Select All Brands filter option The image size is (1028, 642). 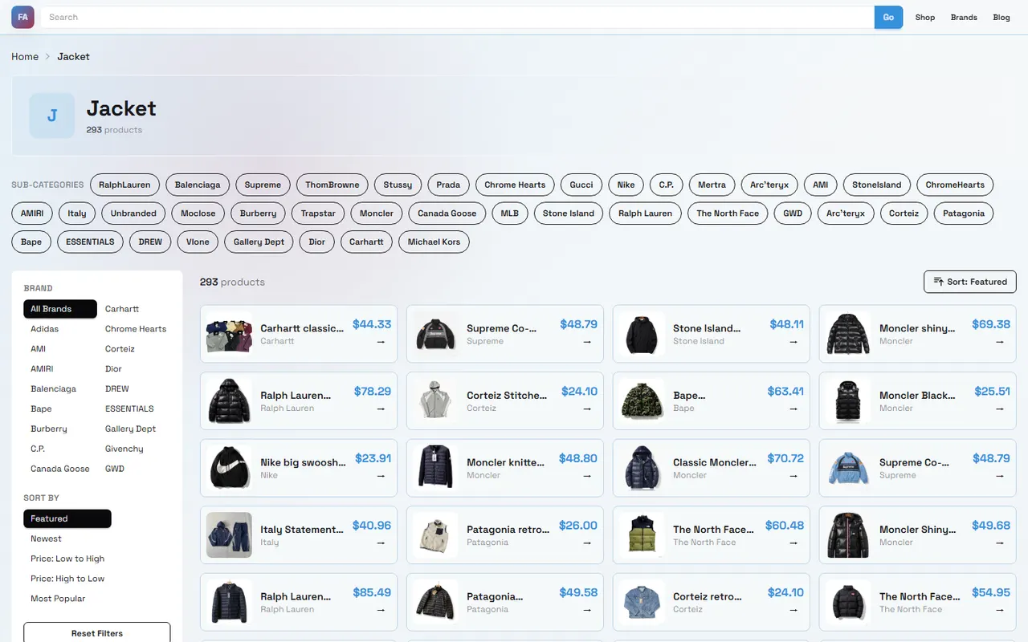pyautogui.click(x=60, y=309)
